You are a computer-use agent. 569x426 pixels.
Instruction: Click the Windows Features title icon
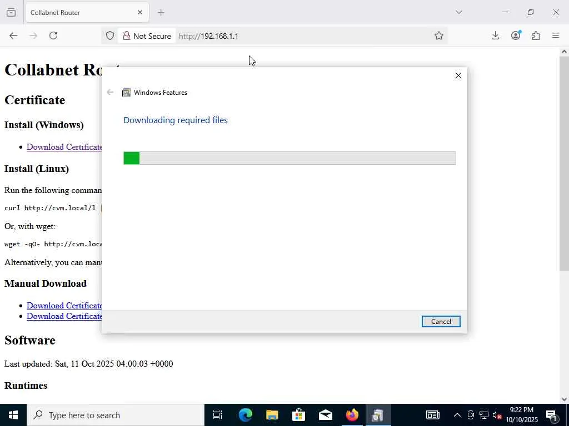tap(126, 93)
